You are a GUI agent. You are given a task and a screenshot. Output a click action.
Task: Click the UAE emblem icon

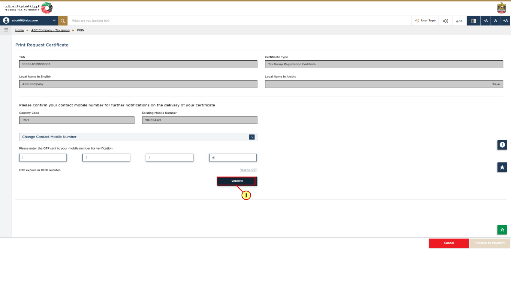click(x=501, y=8)
